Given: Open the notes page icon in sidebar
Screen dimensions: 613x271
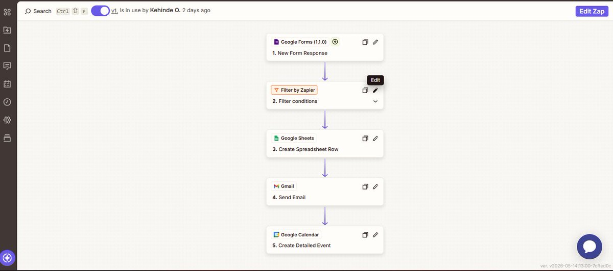Looking at the screenshot, I should tap(7, 48).
